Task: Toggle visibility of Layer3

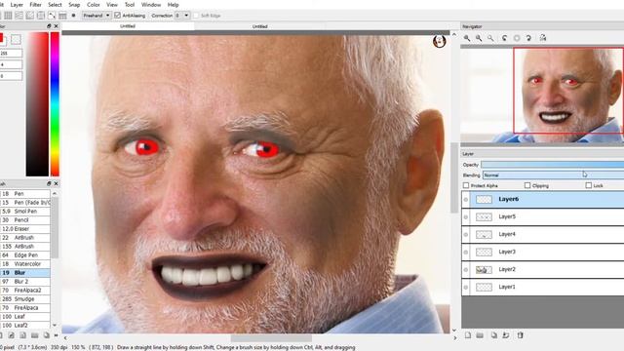Action: coord(466,252)
